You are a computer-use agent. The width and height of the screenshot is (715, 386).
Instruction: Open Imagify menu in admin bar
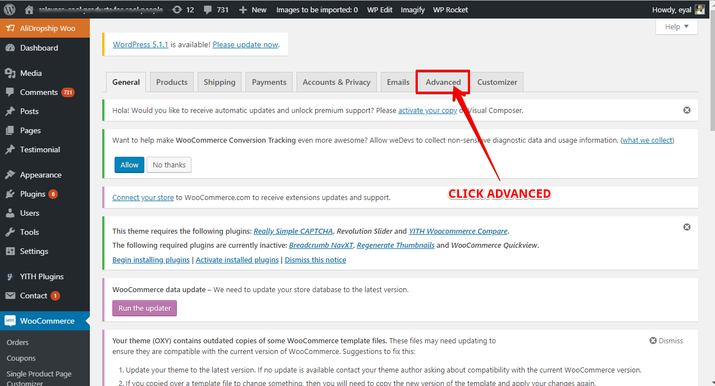point(413,10)
